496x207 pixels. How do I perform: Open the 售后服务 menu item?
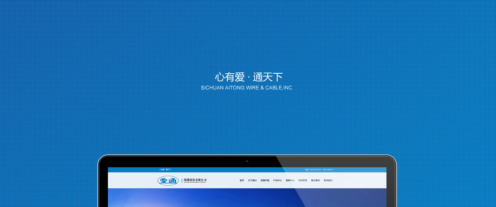[315, 181]
